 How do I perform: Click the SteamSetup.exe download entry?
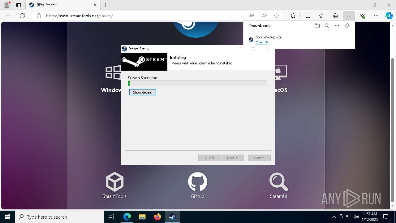(299, 40)
